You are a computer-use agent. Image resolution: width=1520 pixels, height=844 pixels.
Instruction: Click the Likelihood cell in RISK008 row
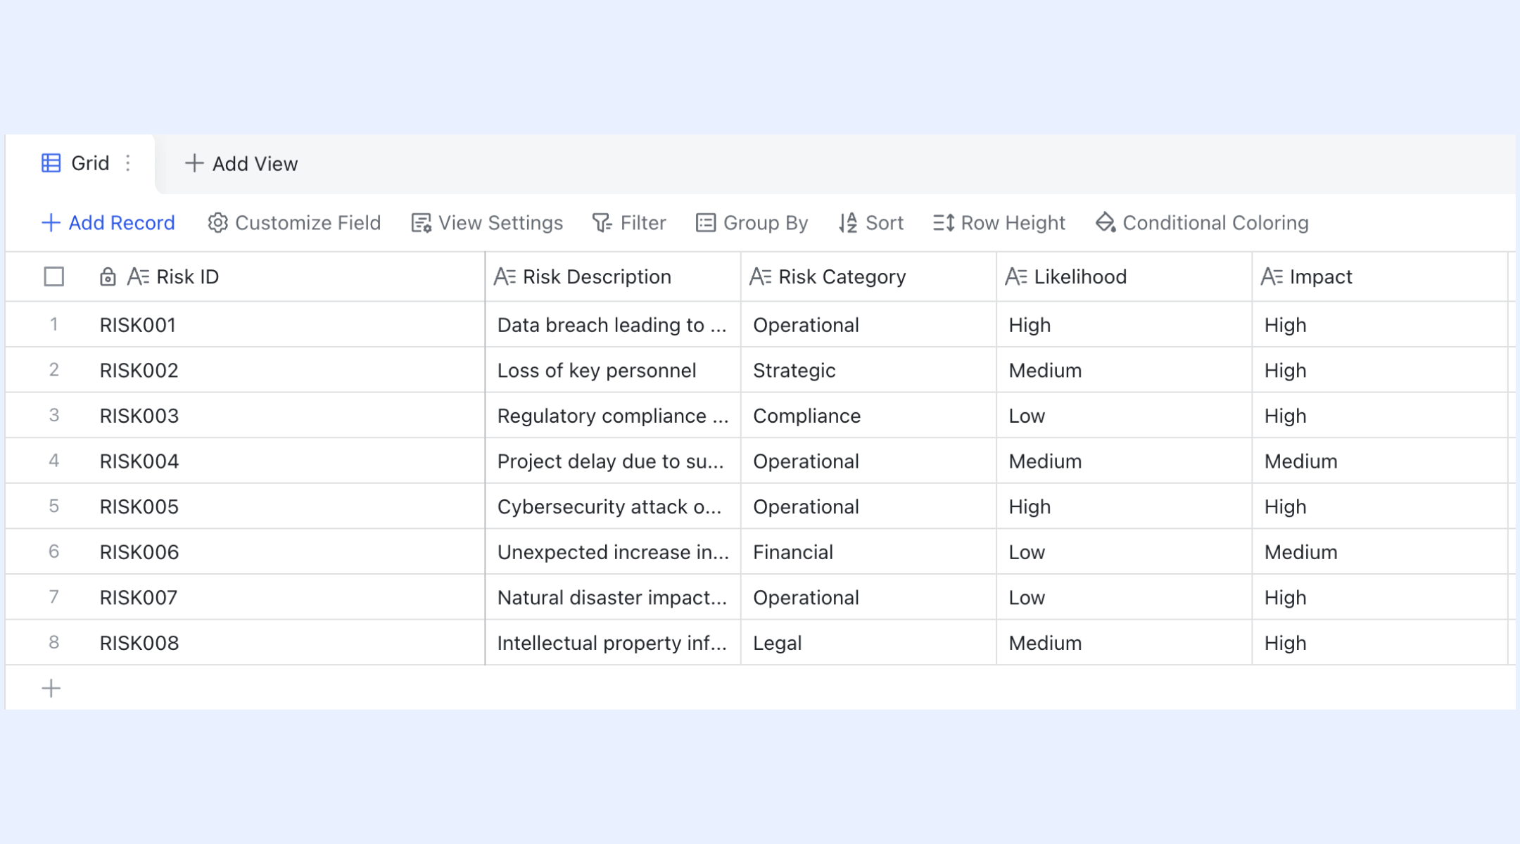click(1124, 643)
